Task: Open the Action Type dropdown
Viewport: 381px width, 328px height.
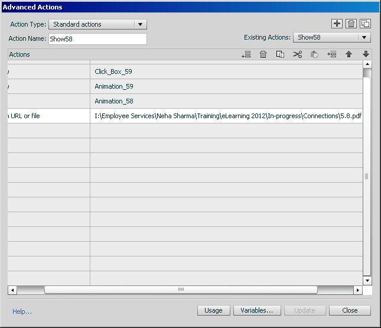Action: pos(97,24)
